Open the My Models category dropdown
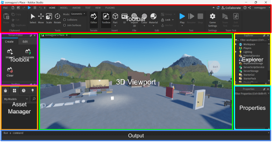This screenshot has width=272, height=142. point(16,99)
